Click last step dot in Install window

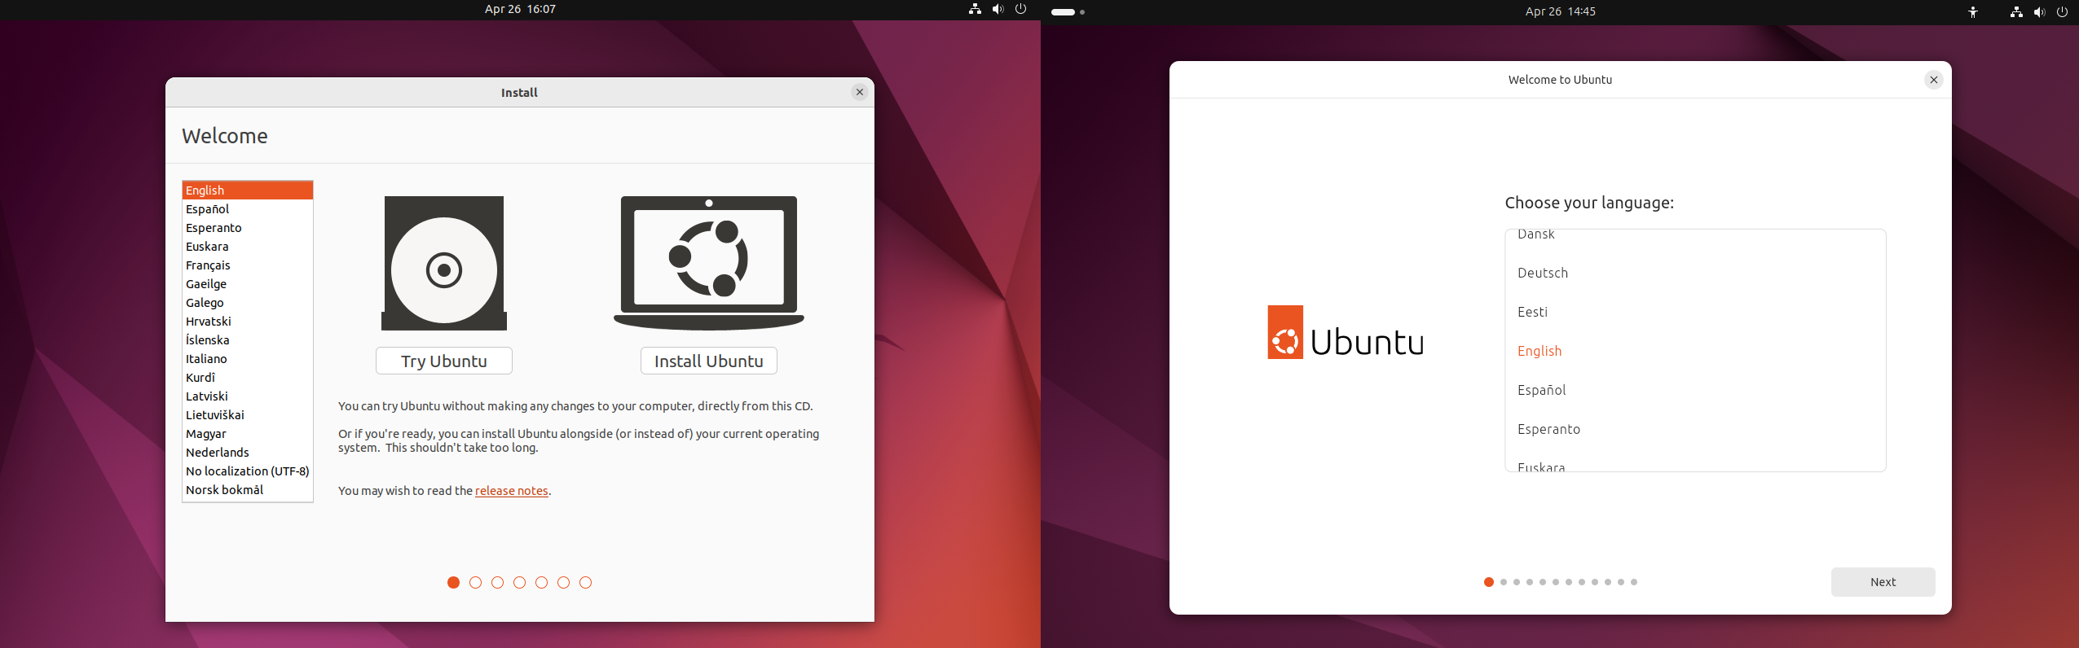[x=585, y=582]
